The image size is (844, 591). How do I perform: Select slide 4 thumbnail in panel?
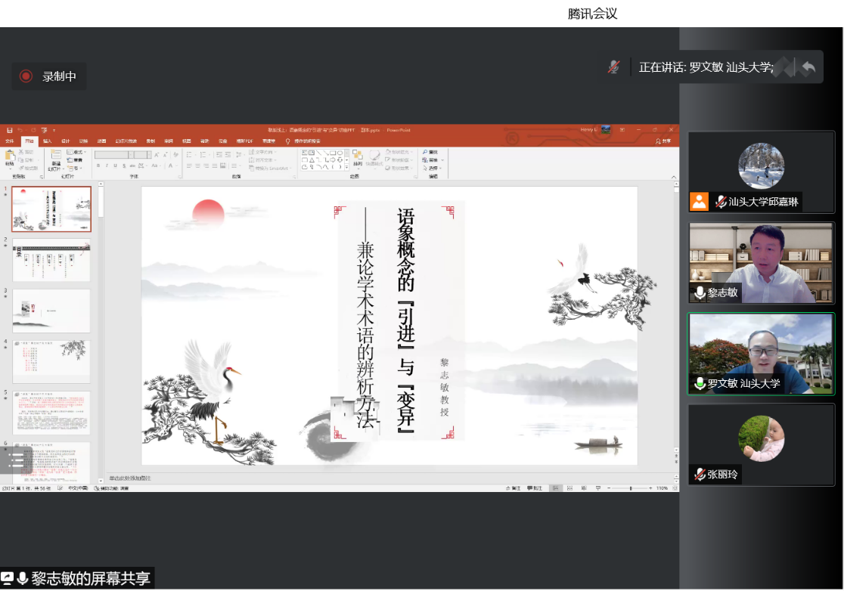tap(51, 360)
